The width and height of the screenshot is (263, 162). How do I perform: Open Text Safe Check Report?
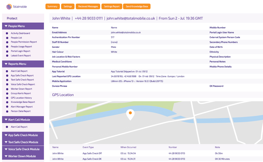tap(22, 80)
